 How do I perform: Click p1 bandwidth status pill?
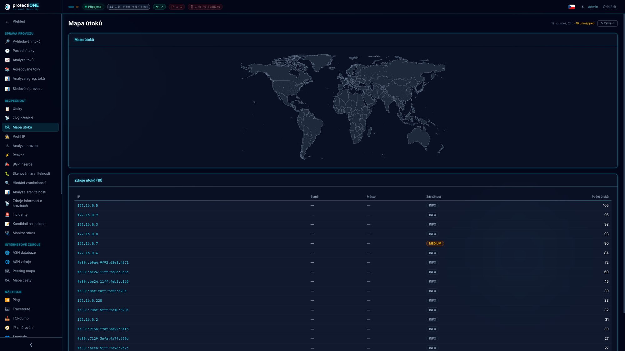pyautogui.click(x=128, y=7)
